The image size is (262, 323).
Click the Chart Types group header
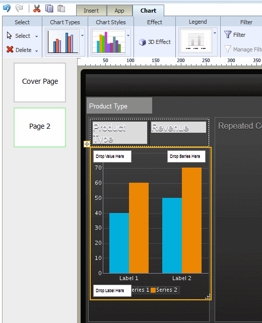pyautogui.click(x=65, y=22)
